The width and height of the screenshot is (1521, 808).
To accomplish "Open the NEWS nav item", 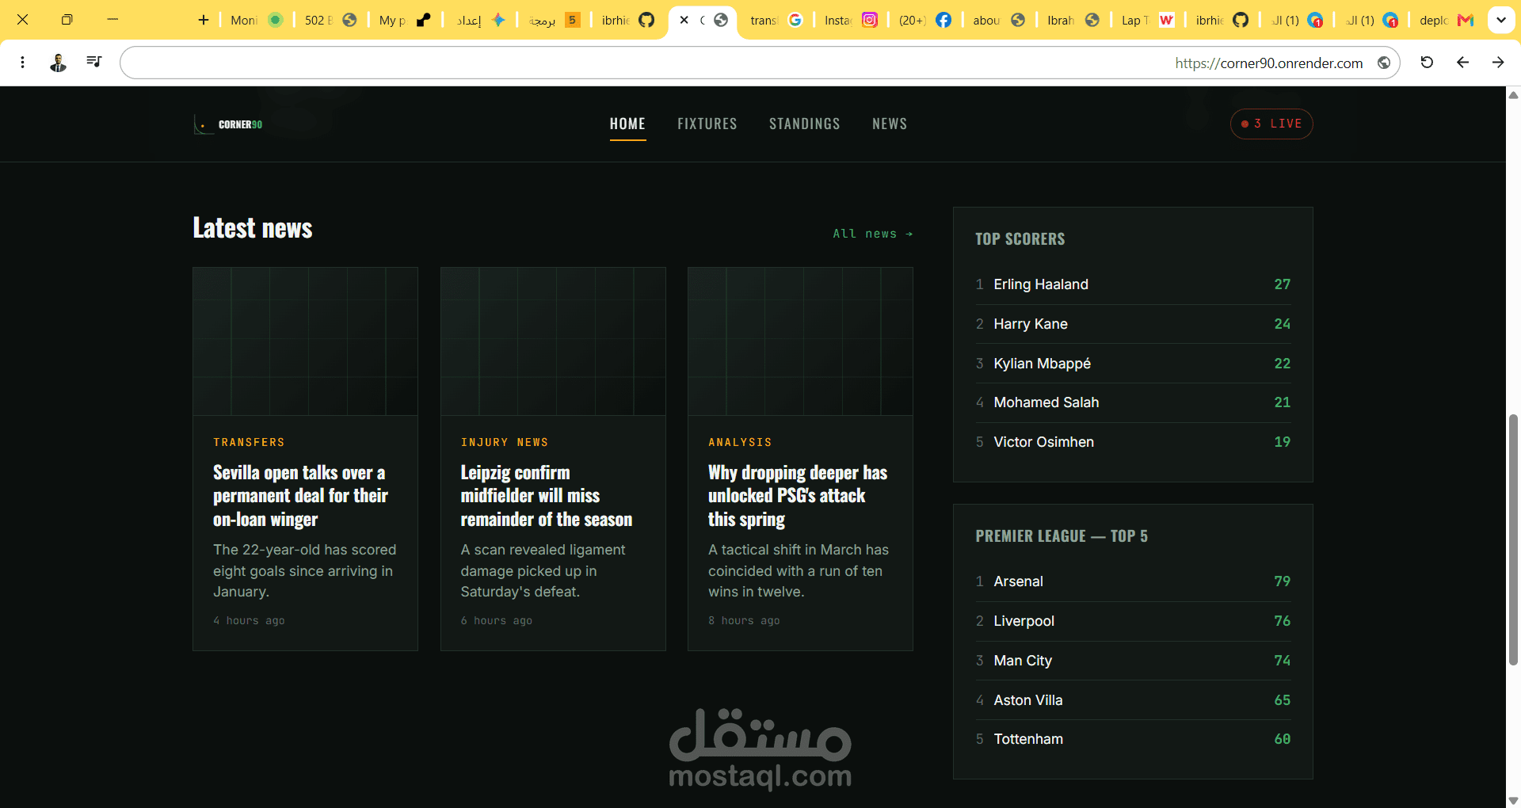I will tap(890, 124).
